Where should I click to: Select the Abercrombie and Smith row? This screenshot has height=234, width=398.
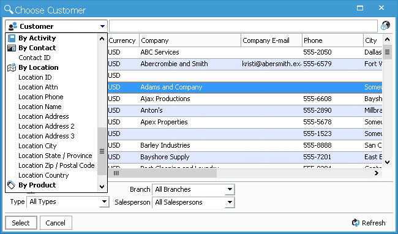245,64
